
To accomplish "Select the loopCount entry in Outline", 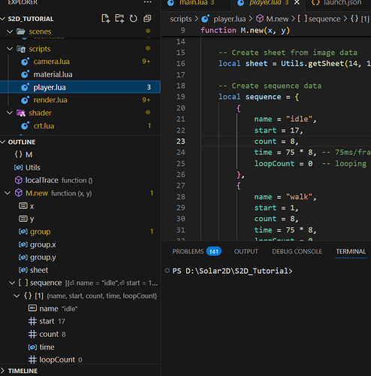I will (x=57, y=359).
